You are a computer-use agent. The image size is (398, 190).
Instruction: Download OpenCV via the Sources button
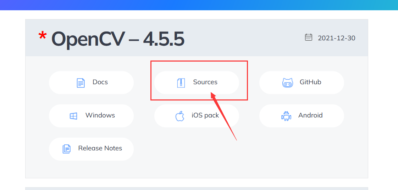click(x=197, y=82)
